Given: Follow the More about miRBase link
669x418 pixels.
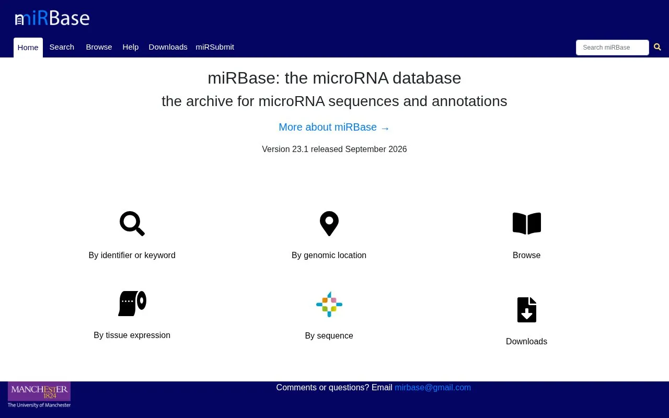Looking at the screenshot, I should tap(334, 127).
